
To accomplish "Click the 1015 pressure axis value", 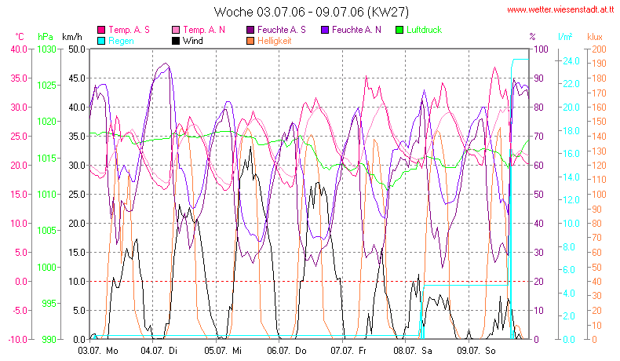I will pyautogui.click(x=46, y=159).
